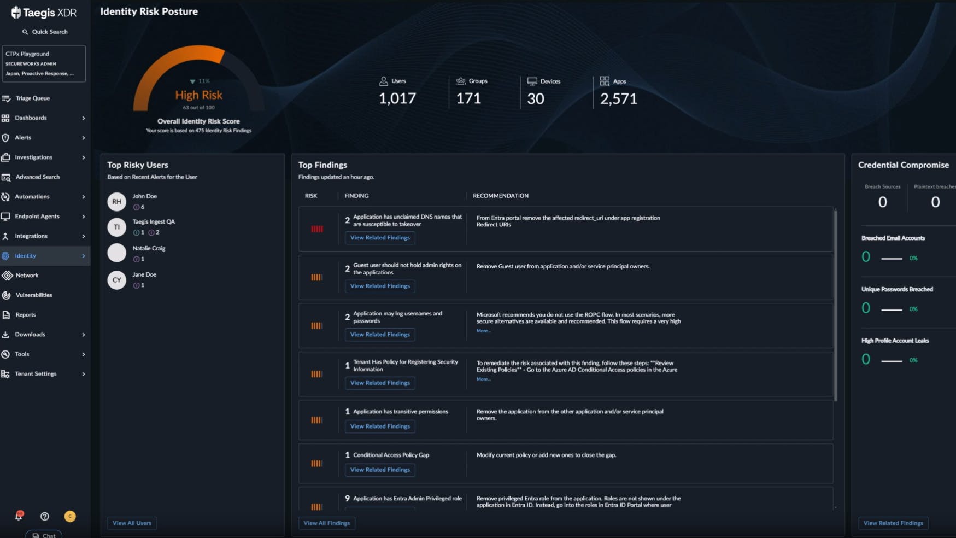956x538 pixels.
Task: Click the Top Findings vertical scrollbar
Action: click(x=835, y=306)
